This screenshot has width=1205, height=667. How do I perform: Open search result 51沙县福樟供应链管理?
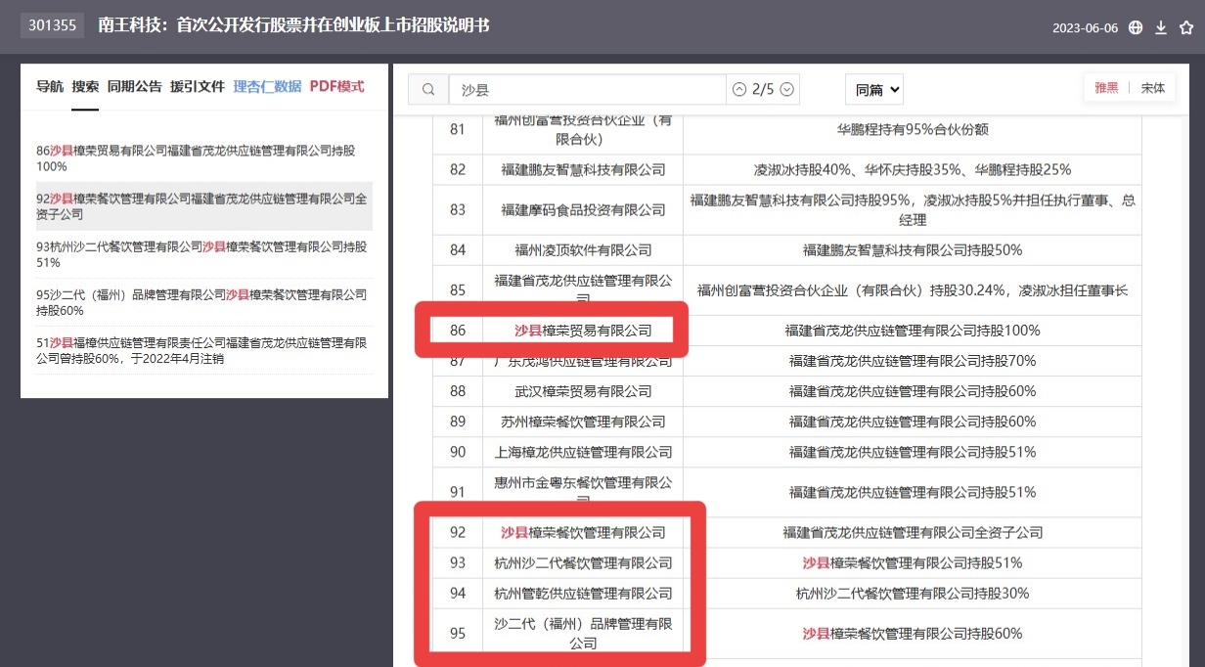(x=203, y=350)
